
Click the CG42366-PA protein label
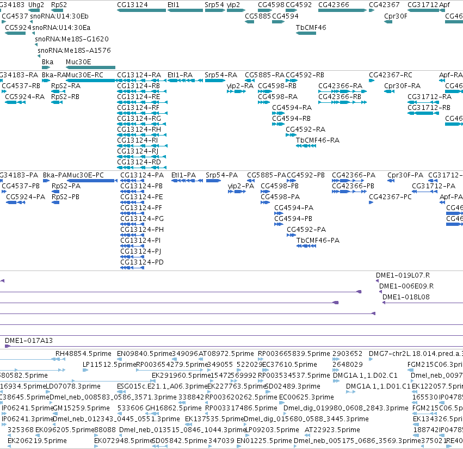click(354, 175)
